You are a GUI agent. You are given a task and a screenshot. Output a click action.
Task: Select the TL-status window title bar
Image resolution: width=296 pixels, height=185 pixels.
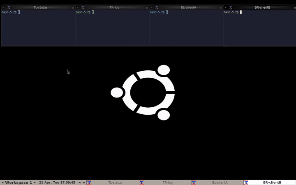(x=40, y=7)
